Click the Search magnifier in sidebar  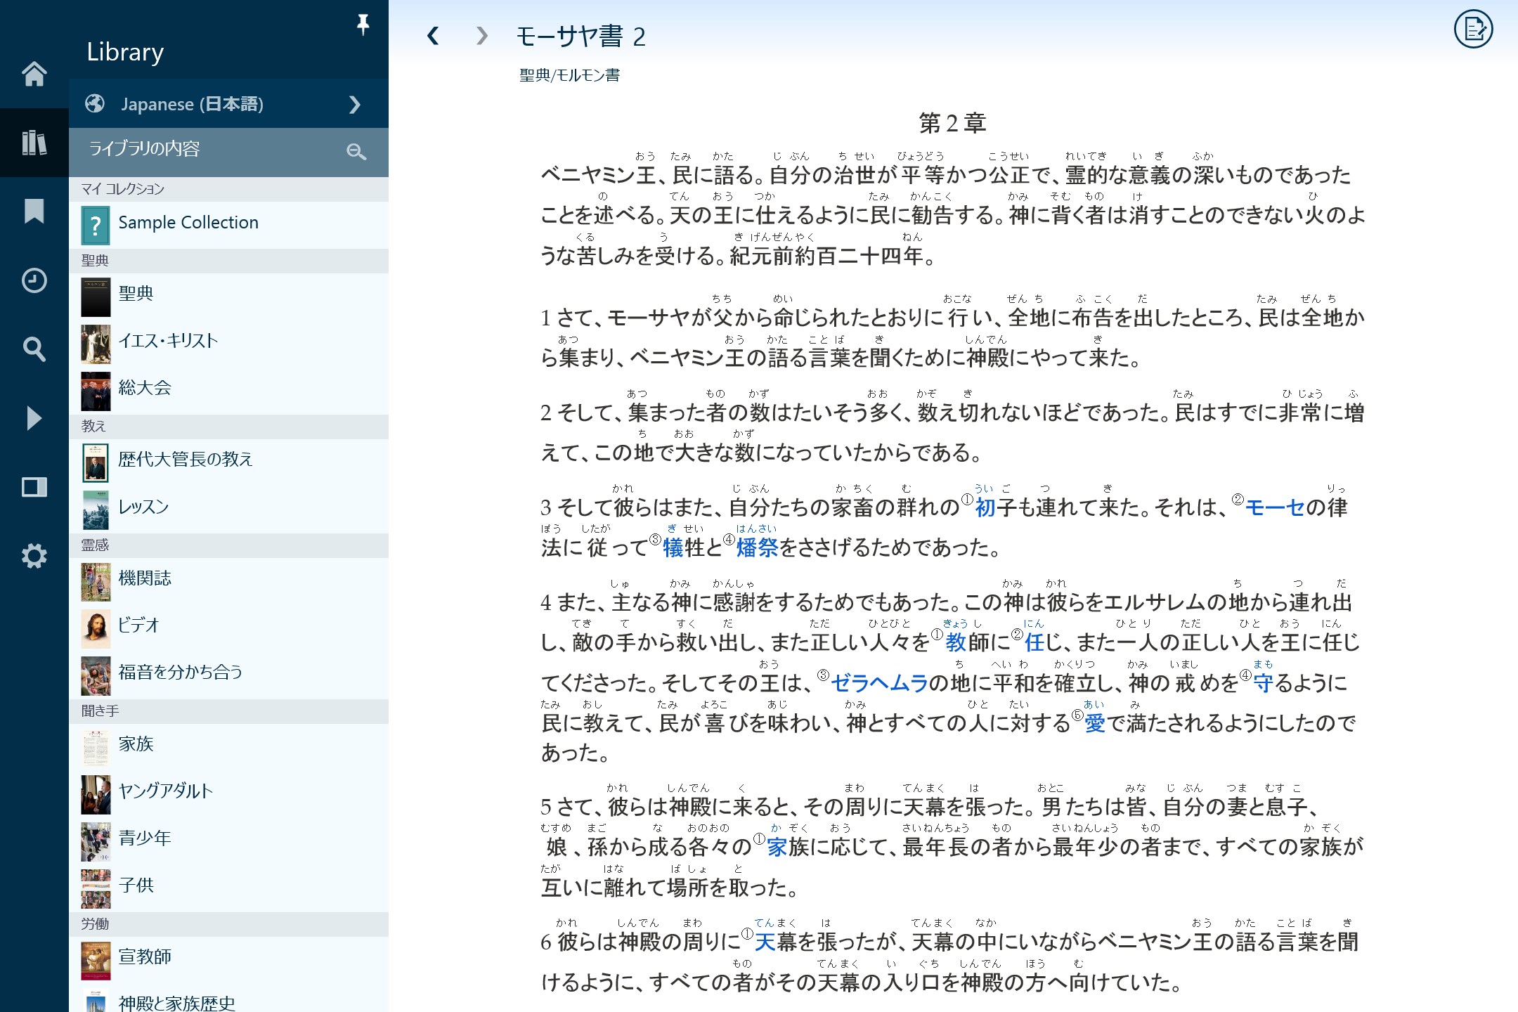click(x=34, y=349)
